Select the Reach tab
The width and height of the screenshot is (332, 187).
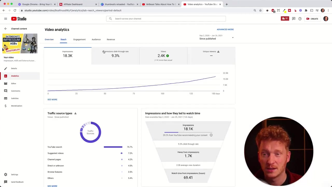click(63, 39)
